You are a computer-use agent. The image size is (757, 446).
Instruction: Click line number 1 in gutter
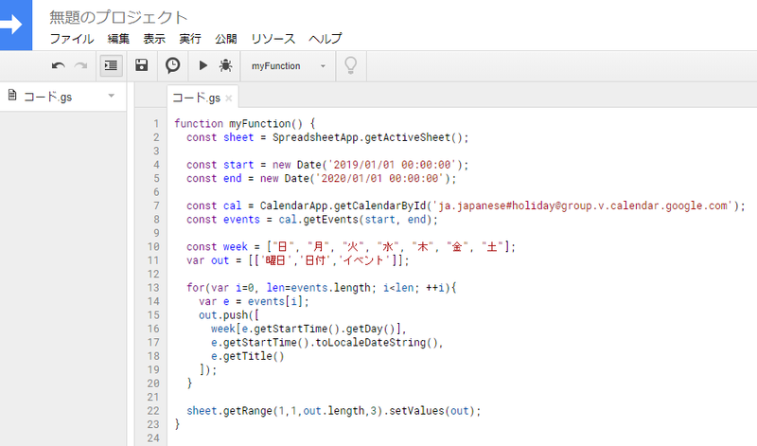click(156, 124)
